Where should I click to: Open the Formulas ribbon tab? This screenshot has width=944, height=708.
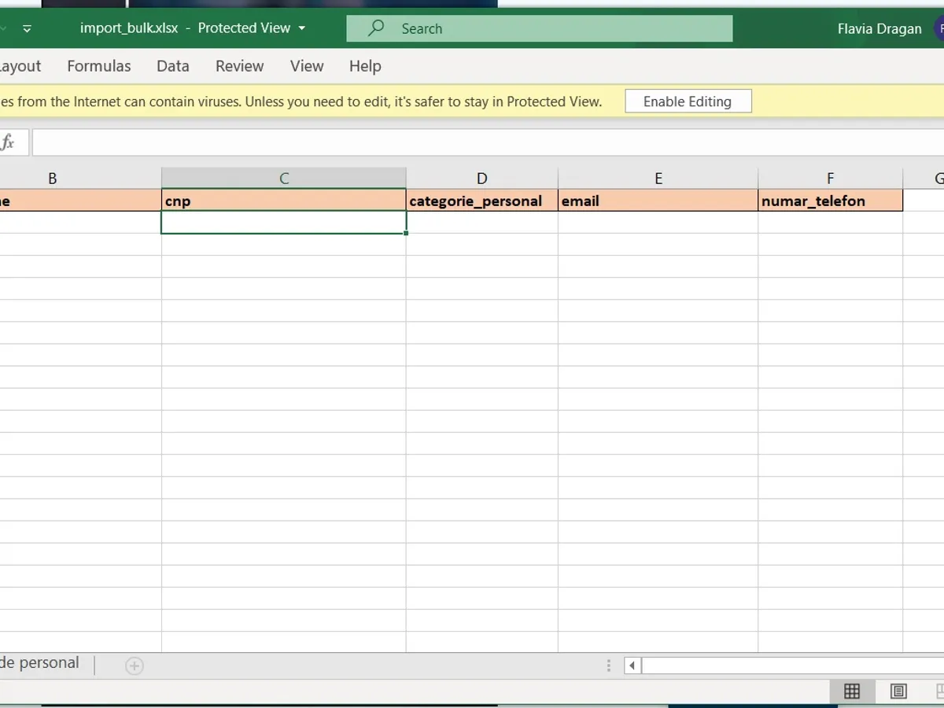(x=99, y=66)
